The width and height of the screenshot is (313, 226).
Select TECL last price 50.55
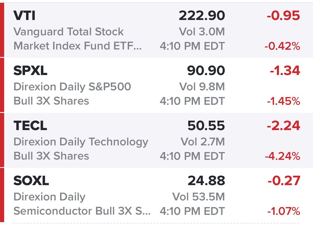[x=206, y=126]
